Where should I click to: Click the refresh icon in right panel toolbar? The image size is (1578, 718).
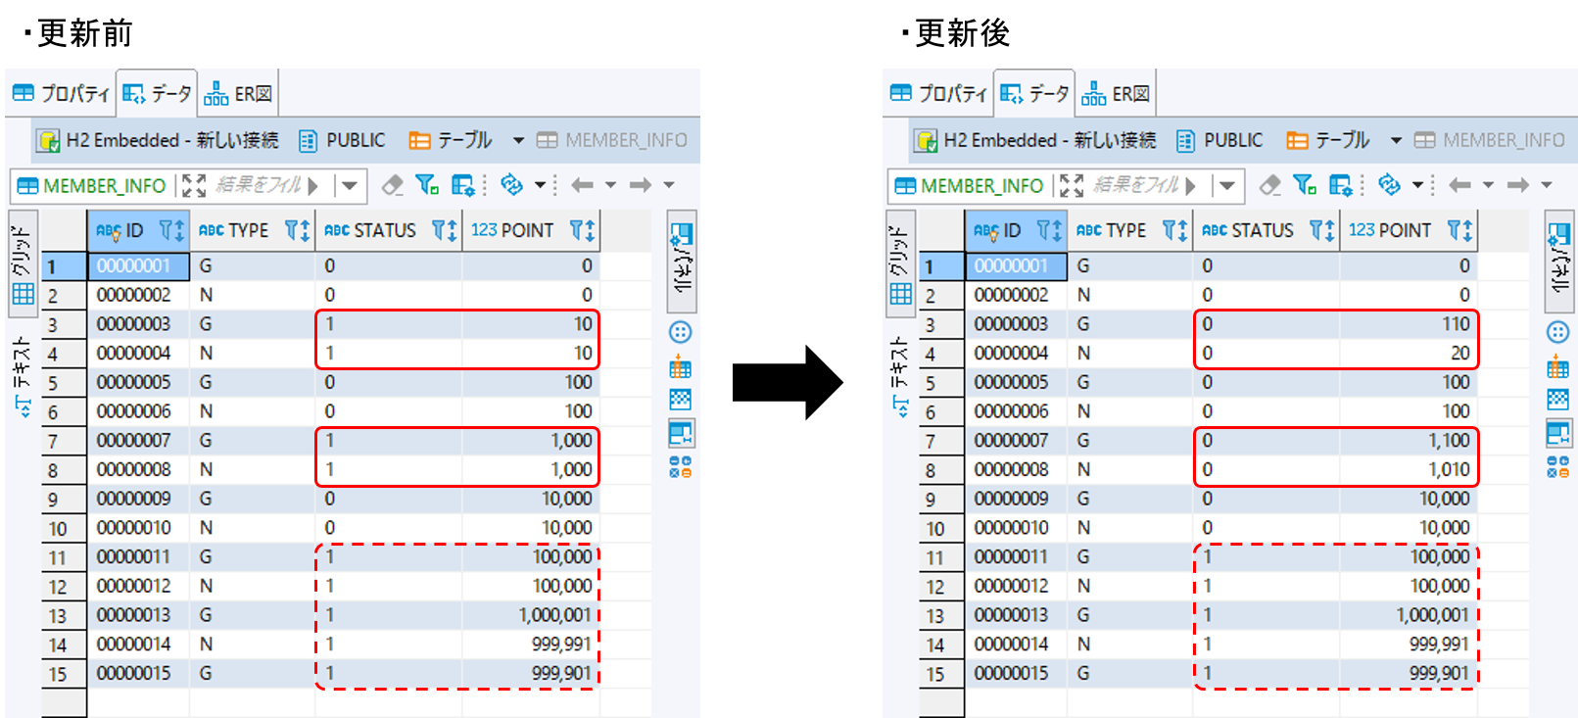pos(1389,184)
